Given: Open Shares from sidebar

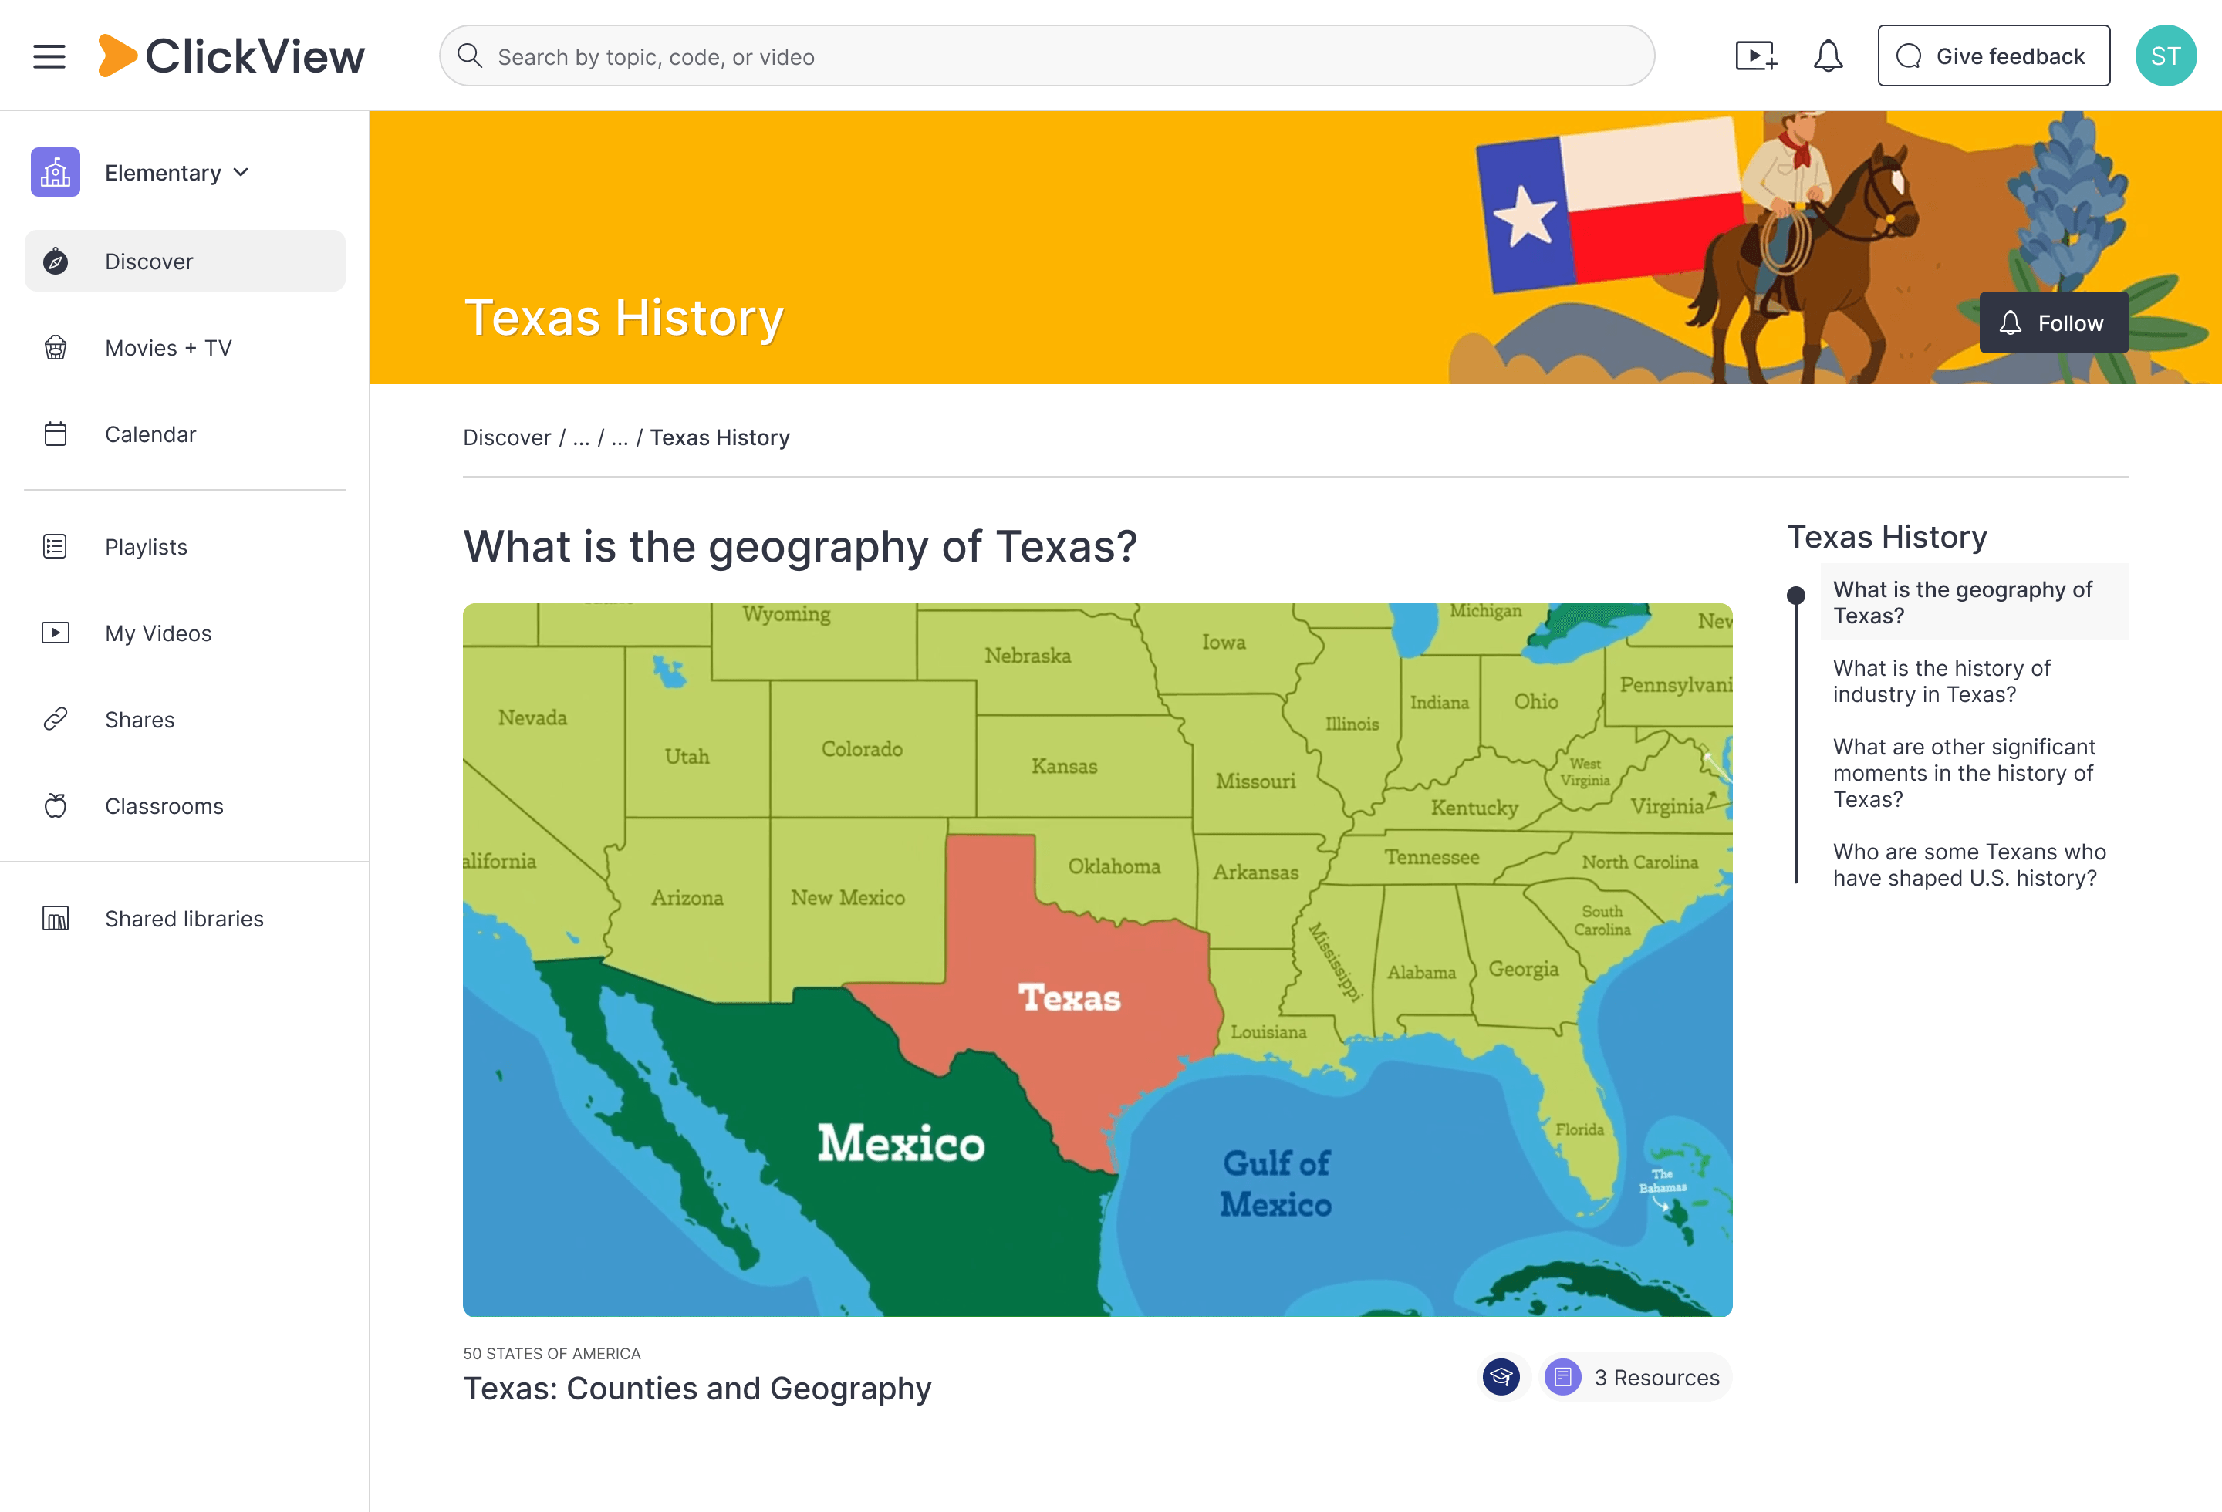Looking at the screenshot, I should [x=184, y=719].
